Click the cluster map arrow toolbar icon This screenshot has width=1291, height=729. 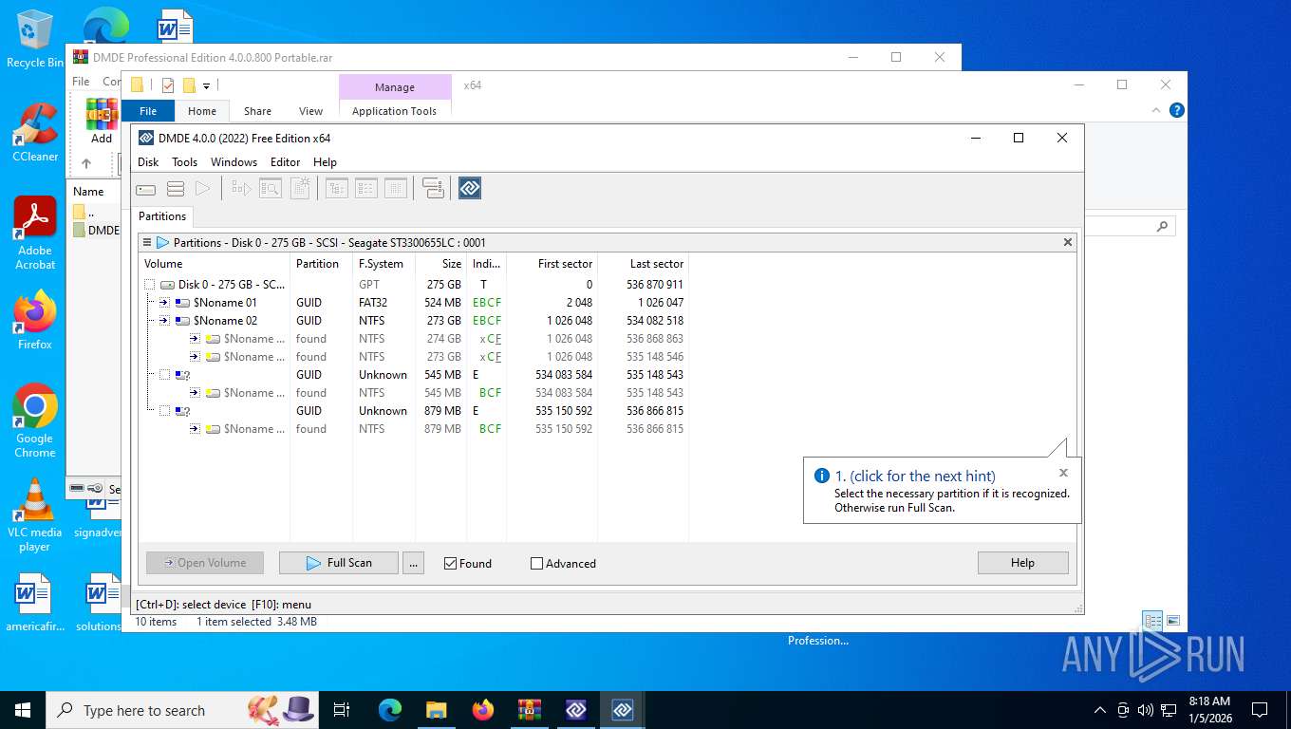click(x=241, y=189)
